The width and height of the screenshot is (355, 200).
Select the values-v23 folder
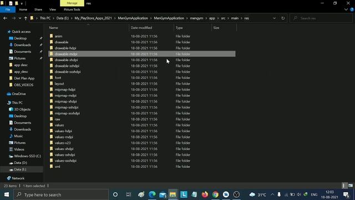pyautogui.click(x=63, y=143)
